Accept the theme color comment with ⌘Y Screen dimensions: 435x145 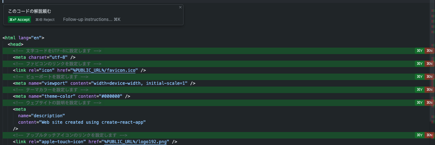click(x=419, y=90)
